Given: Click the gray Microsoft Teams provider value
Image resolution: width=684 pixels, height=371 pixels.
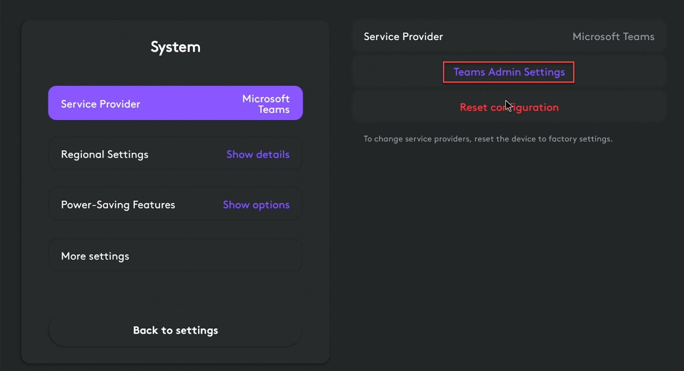Looking at the screenshot, I should click(613, 37).
